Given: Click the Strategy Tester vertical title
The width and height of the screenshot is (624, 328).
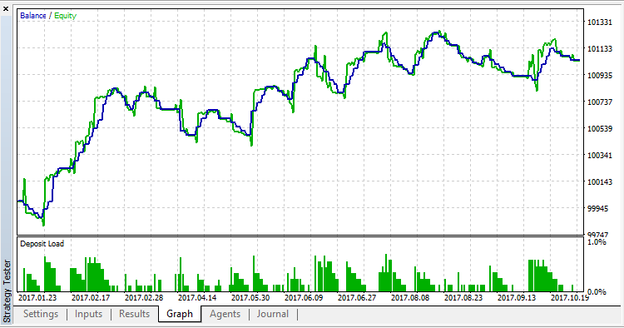Looking at the screenshot, I should [x=7, y=291].
